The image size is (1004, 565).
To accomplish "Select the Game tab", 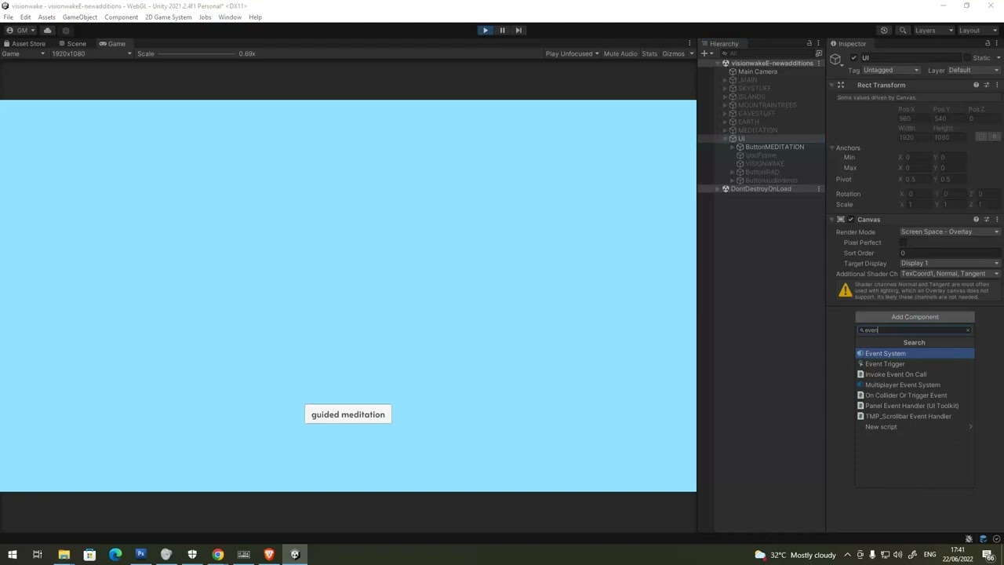I will pos(112,44).
